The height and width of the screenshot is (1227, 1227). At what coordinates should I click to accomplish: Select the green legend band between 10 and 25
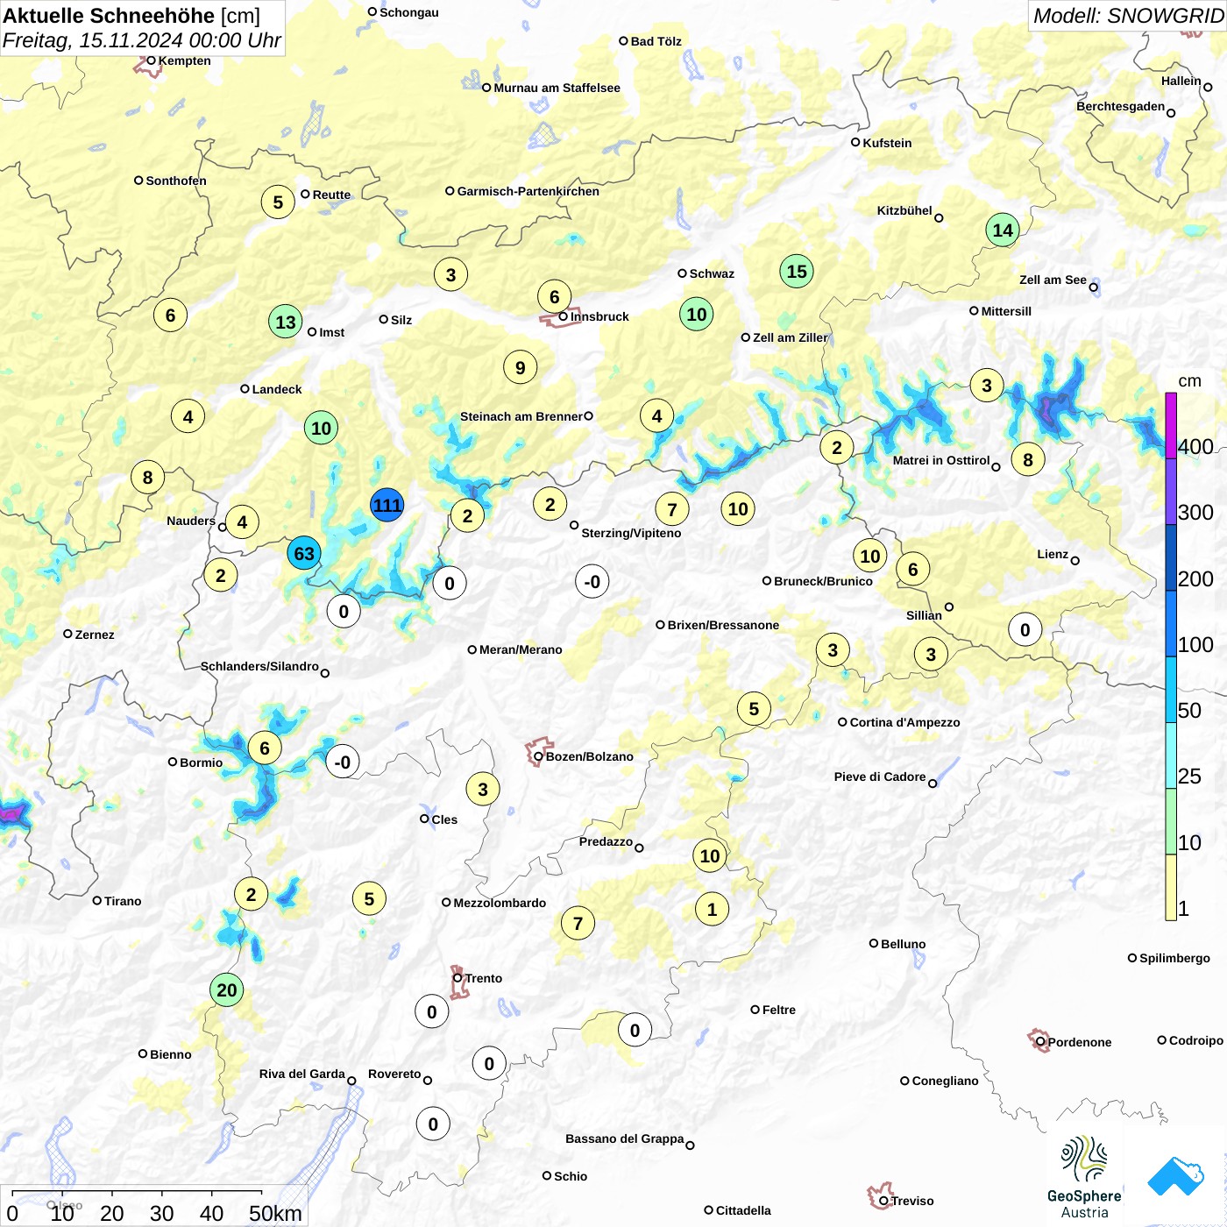1171,821
